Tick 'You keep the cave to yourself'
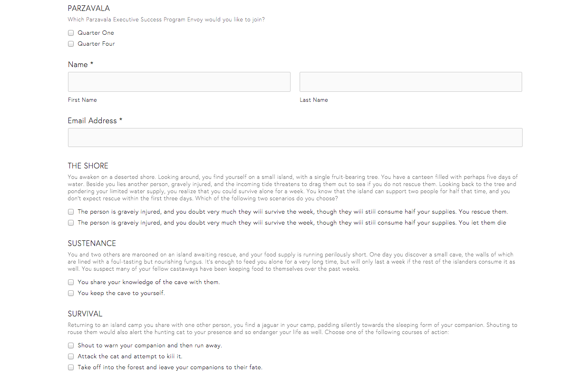The image size is (564, 374). tap(71, 293)
